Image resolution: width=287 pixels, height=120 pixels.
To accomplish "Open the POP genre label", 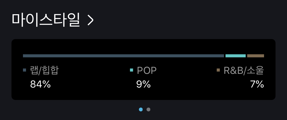I will (x=147, y=71).
